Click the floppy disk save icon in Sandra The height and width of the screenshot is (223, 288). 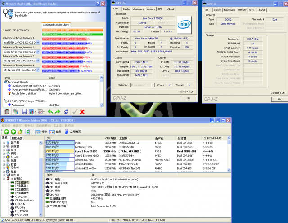24,112
